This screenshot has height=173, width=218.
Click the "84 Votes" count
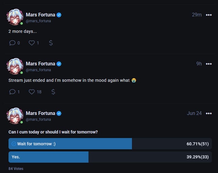point(16,168)
